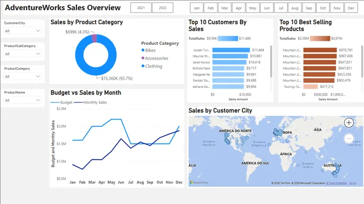The width and height of the screenshot is (364, 204).
Task: Click the customers TotalSales blue gradient bar
Action: pyautogui.click(x=228, y=39)
